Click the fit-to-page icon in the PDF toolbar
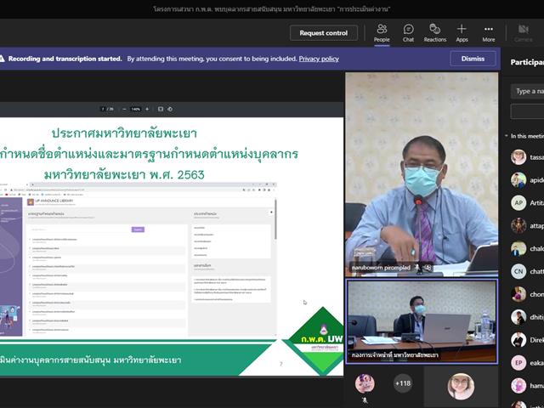The image size is (544, 408). 161,109
